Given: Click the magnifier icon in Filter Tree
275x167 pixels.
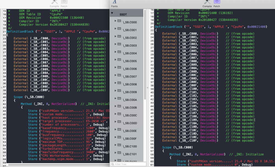Looking at the screenshot, I should tap(112, 164).
